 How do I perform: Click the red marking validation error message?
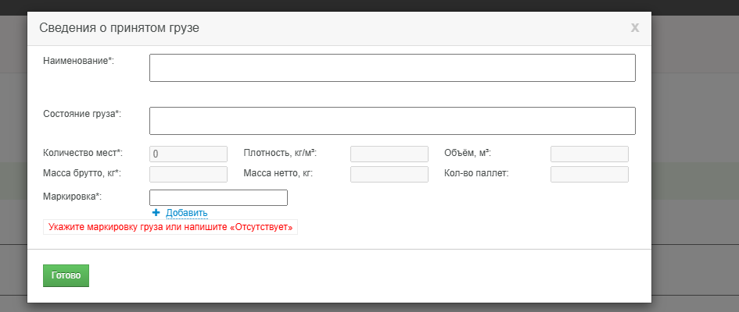[170, 228]
